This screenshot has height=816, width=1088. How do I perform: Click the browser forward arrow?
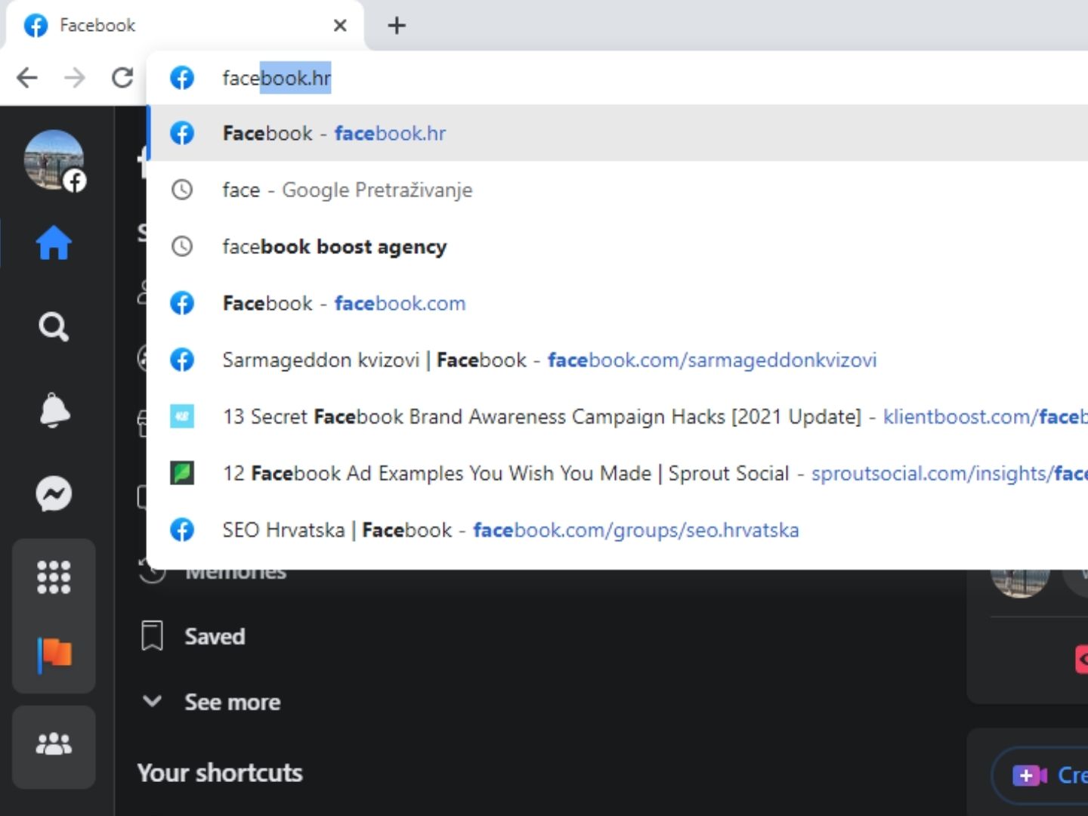pos(74,77)
